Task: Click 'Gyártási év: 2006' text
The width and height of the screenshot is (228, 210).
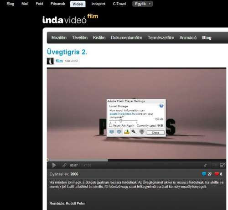Action: point(64,174)
